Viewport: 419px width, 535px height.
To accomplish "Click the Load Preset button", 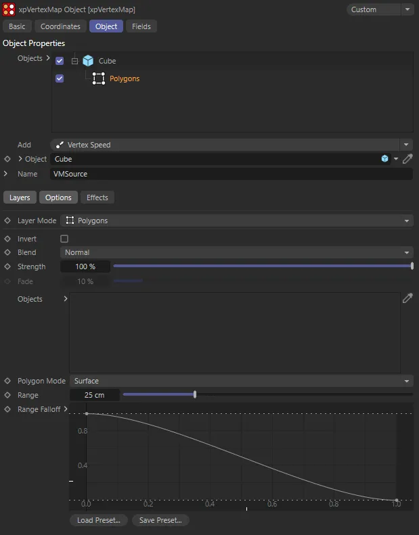I will pos(99,520).
